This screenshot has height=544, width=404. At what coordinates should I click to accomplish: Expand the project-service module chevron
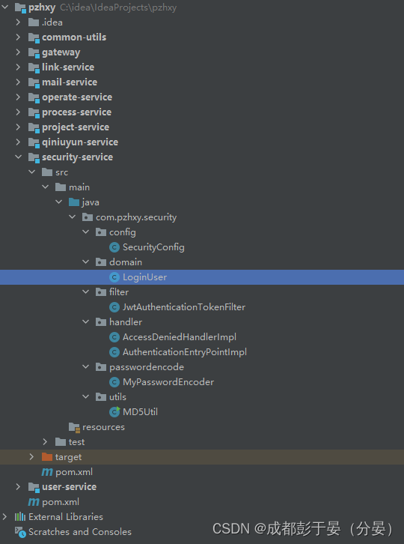[18, 127]
